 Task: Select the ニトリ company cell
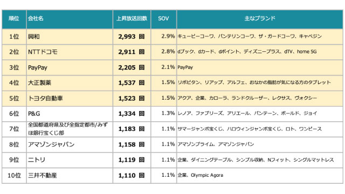click(70, 160)
